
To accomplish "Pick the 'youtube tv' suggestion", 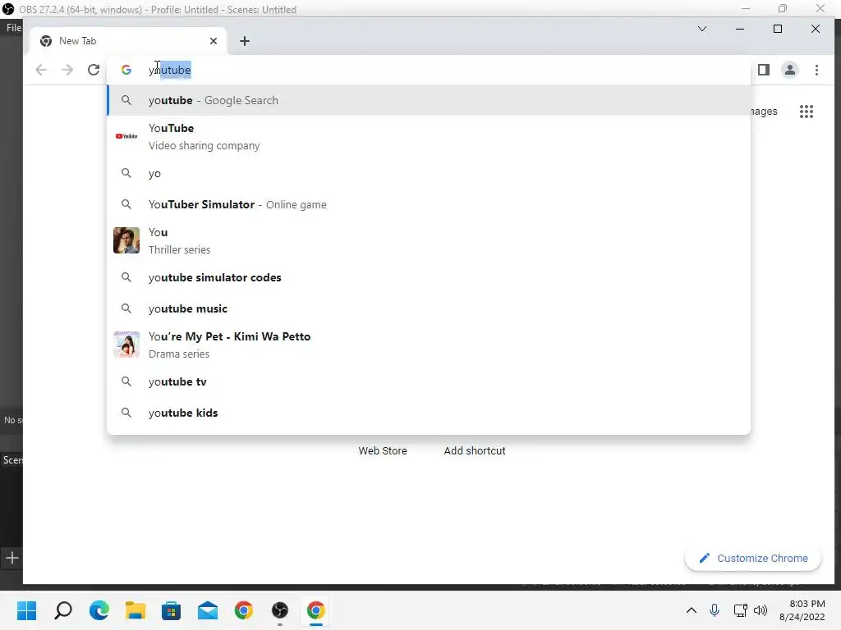I will click(429, 381).
